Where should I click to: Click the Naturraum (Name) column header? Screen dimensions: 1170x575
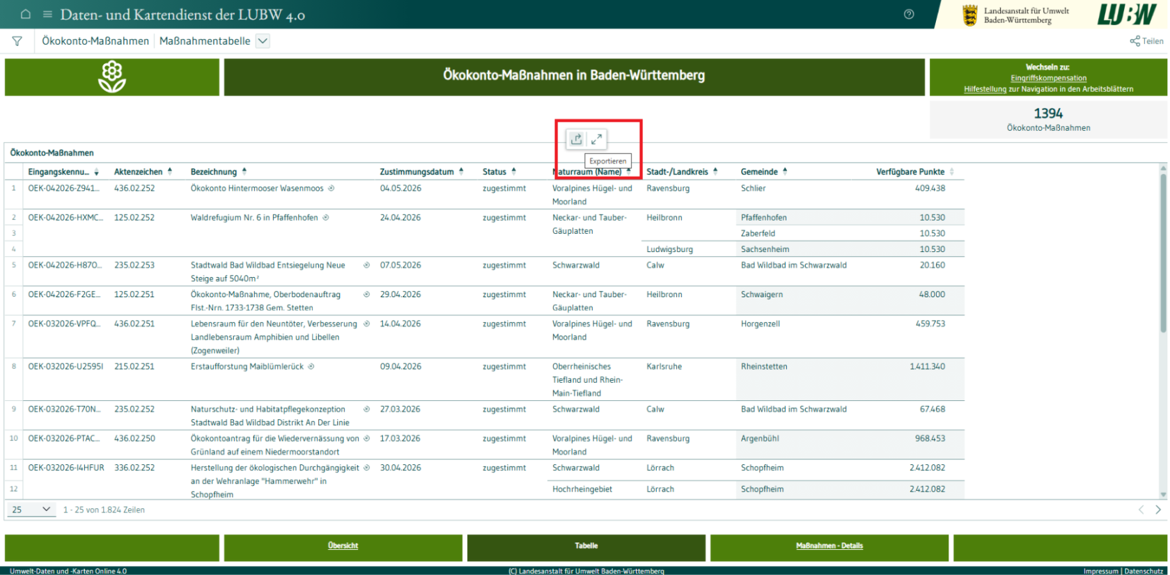[x=587, y=172]
